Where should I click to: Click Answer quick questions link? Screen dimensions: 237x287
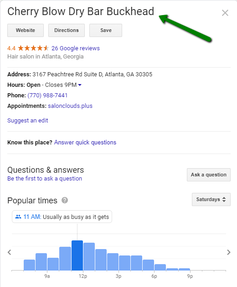(85, 142)
